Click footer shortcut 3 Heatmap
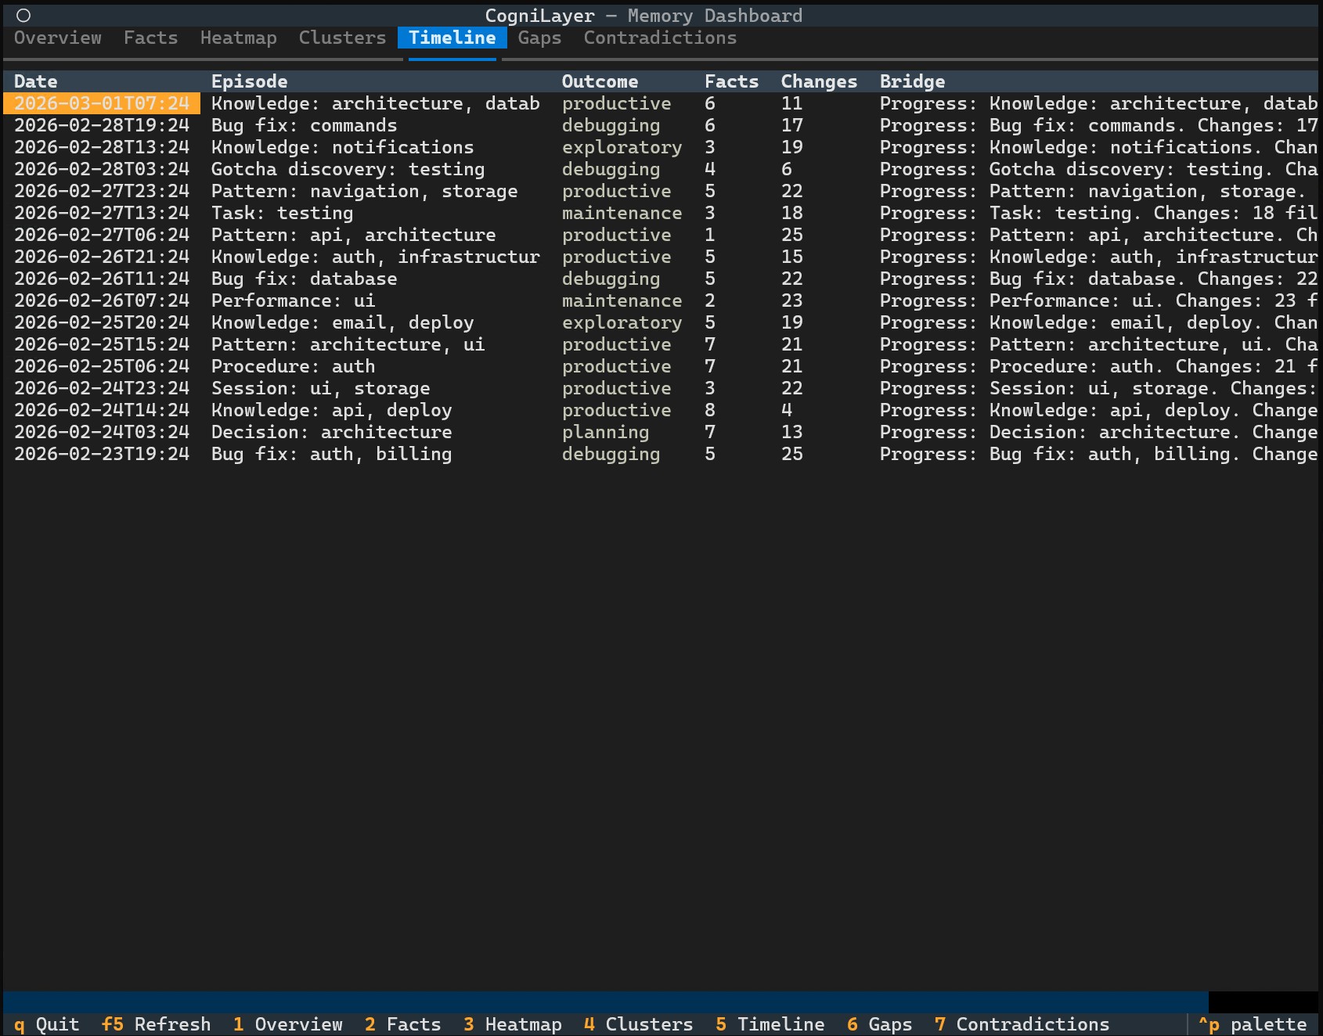 point(513,1024)
